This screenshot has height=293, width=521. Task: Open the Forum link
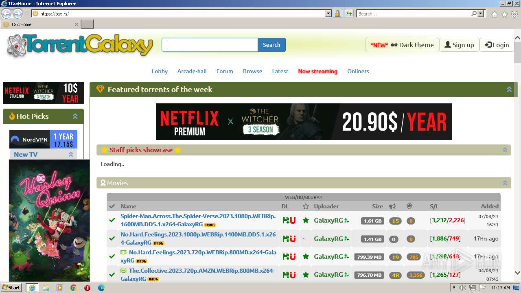(225, 71)
